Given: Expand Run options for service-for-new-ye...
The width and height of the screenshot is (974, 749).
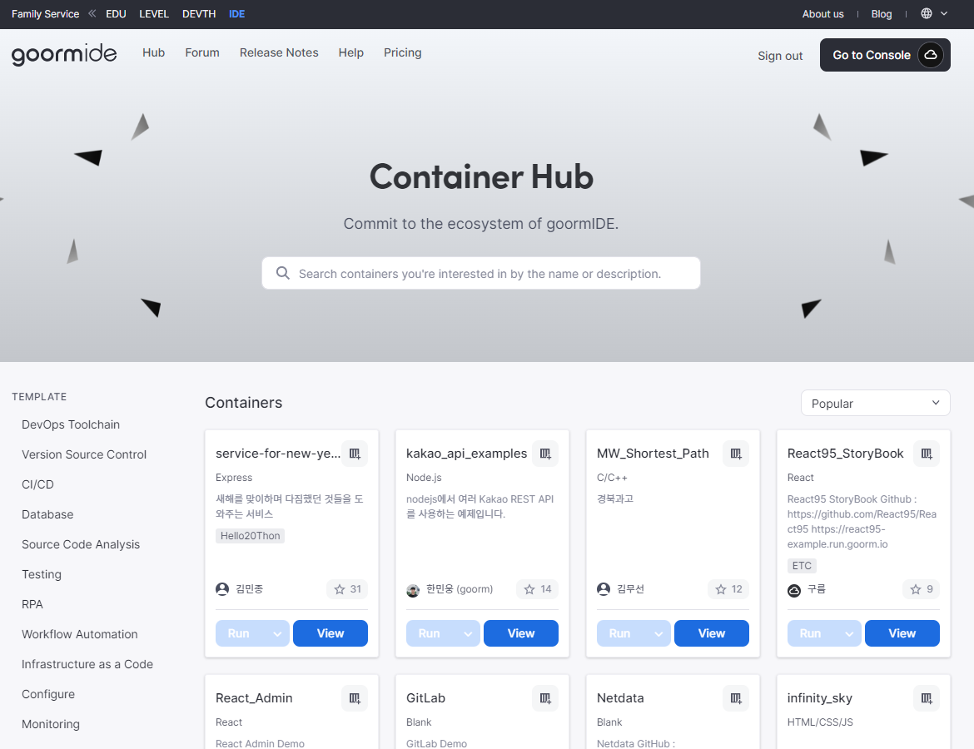Looking at the screenshot, I should click(x=277, y=633).
